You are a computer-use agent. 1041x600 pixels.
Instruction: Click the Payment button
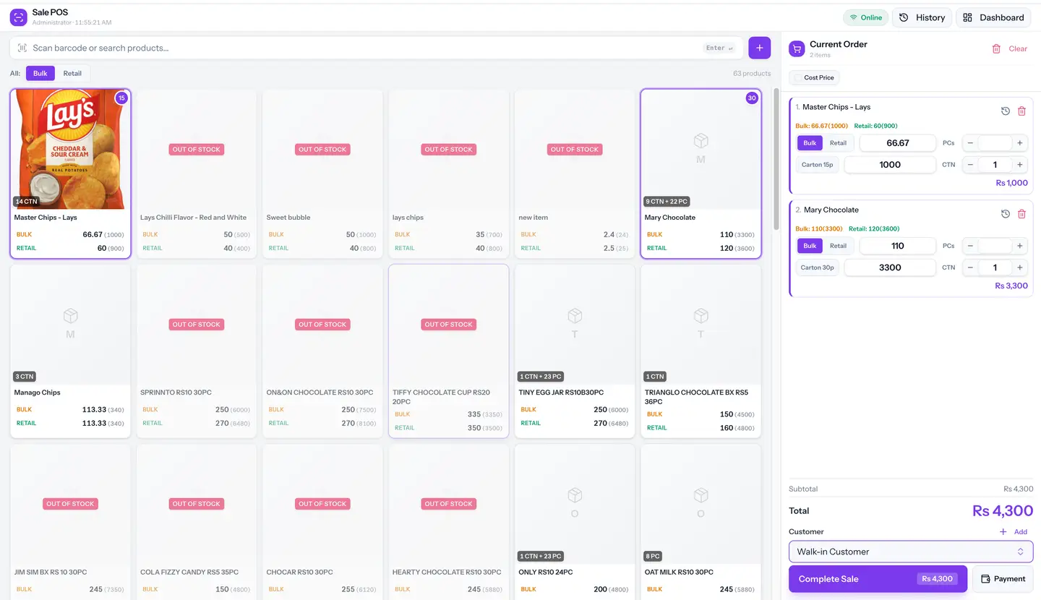click(1003, 579)
